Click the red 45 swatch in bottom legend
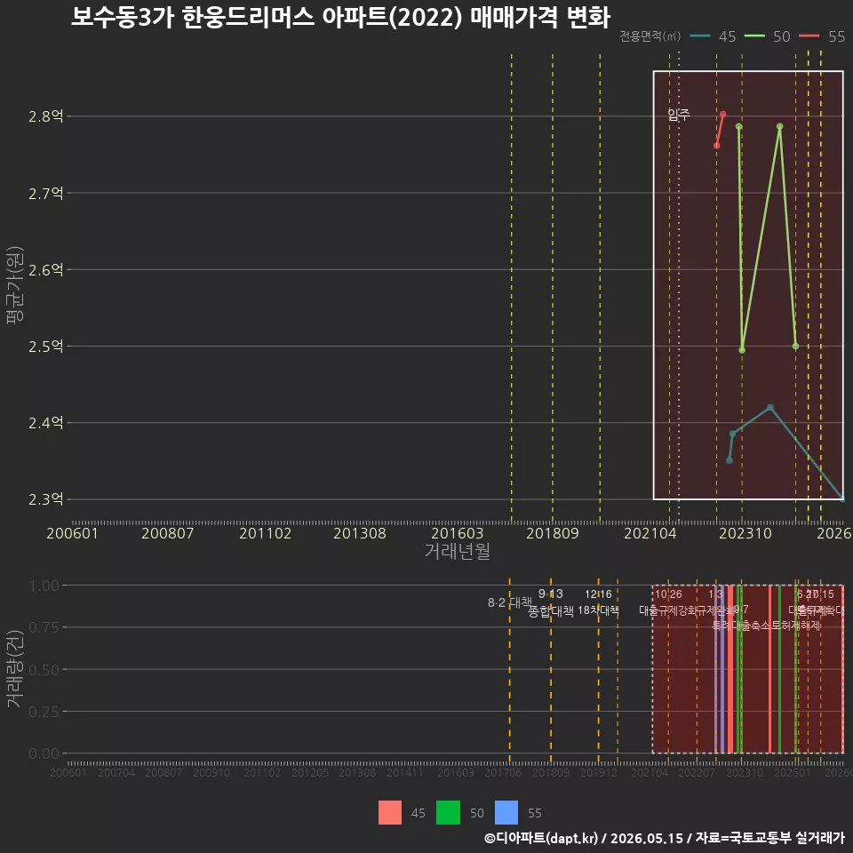853x853 pixels. coord(390,812)
